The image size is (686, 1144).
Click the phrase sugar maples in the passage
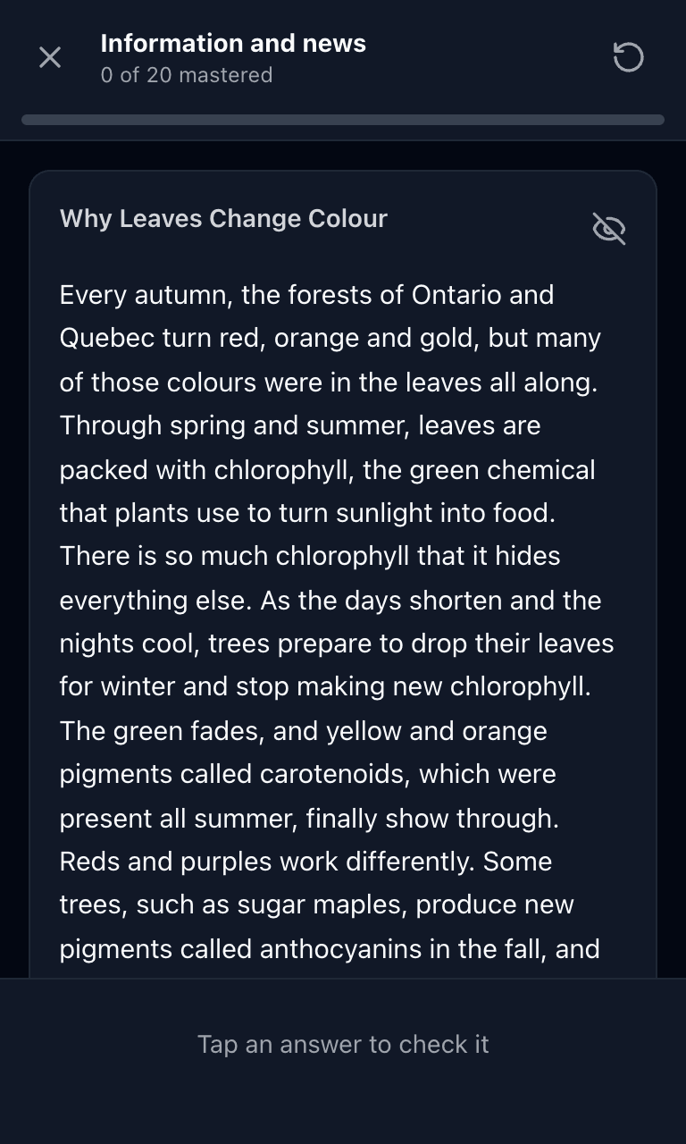point(322,904)
